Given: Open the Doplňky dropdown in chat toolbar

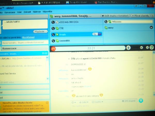Looking at the screenshot, I should 97,102.
